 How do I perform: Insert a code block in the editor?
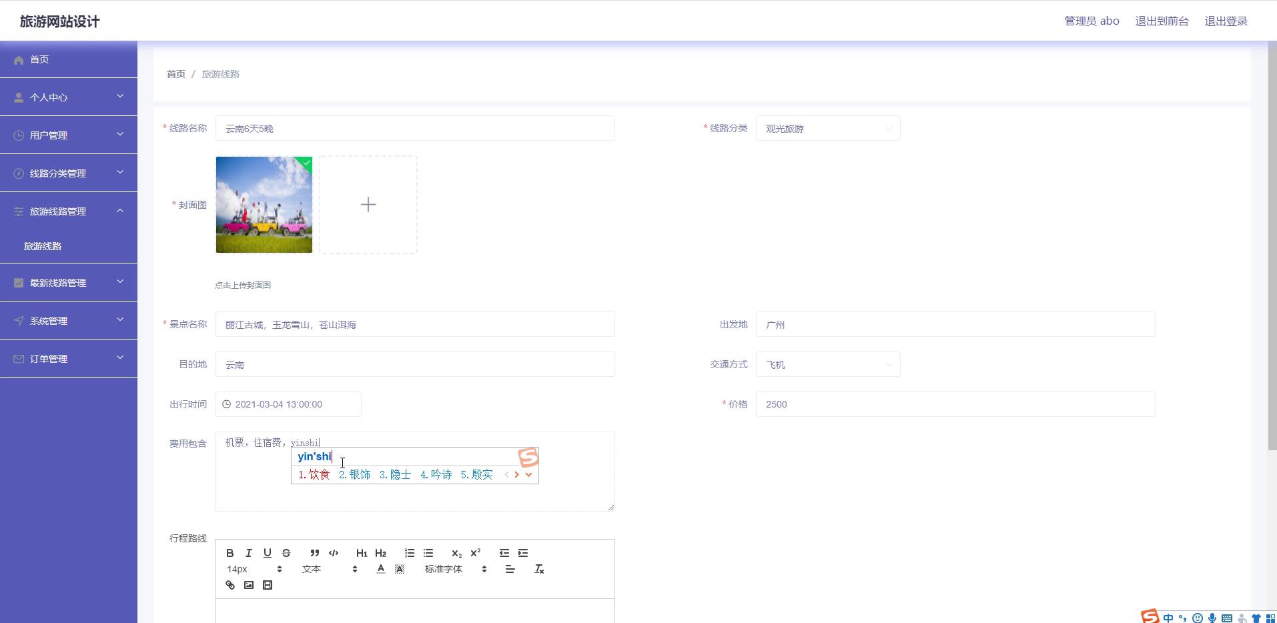click(334, 553)
